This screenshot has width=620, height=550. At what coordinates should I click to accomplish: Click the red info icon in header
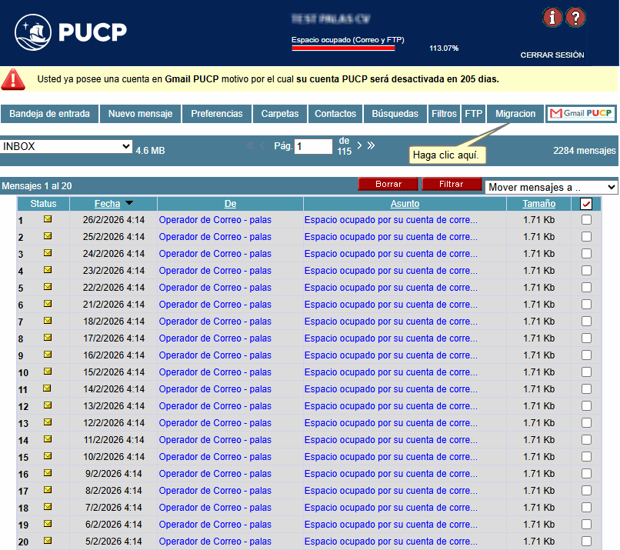point(552,18)
